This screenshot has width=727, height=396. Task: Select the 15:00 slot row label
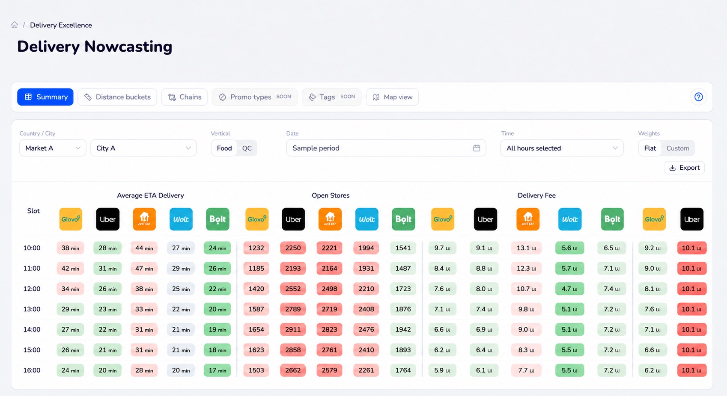pos(32,350)
